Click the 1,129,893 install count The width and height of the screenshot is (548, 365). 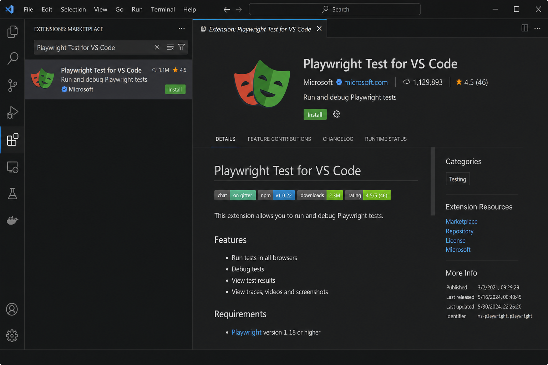point(428,82)
